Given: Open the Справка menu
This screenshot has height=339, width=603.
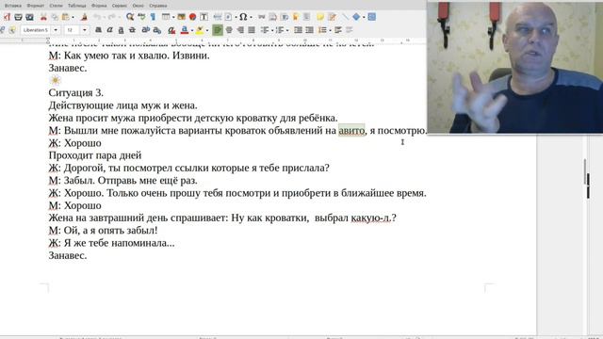Looking at the screenshot, I should click(x=158, y=6).
